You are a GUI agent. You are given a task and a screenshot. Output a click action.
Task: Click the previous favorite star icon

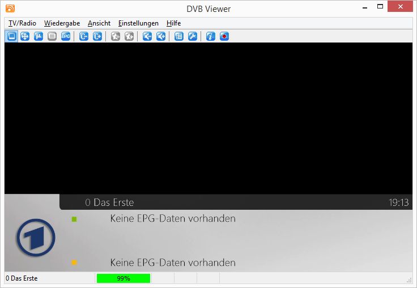(x=116, y=36)
